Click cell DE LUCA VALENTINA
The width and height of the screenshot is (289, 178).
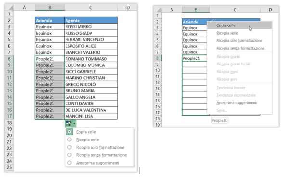[x=91, y=110]
